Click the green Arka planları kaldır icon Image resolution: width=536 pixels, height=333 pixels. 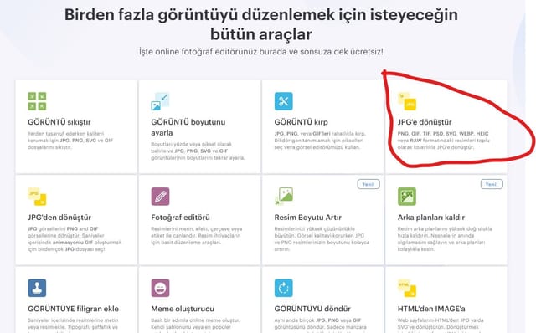coord(407,197)
